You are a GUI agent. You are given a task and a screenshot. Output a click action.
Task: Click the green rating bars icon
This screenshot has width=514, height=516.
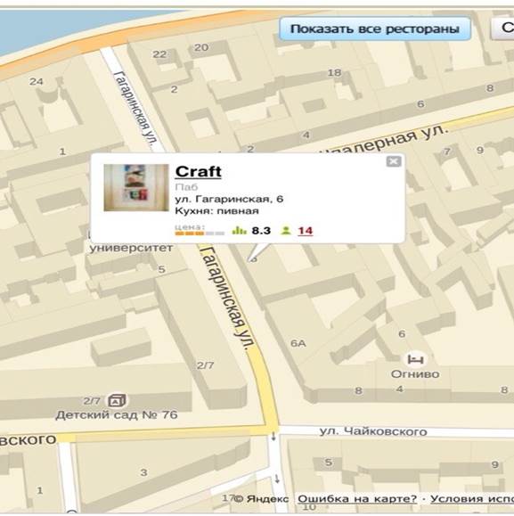pos(239,230)
